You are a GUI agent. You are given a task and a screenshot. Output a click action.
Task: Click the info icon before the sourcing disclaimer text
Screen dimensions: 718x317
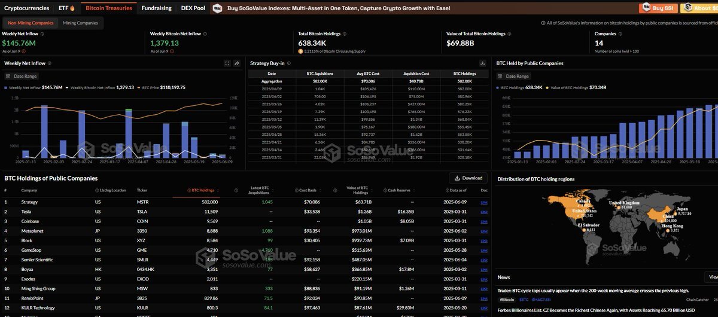543,23
